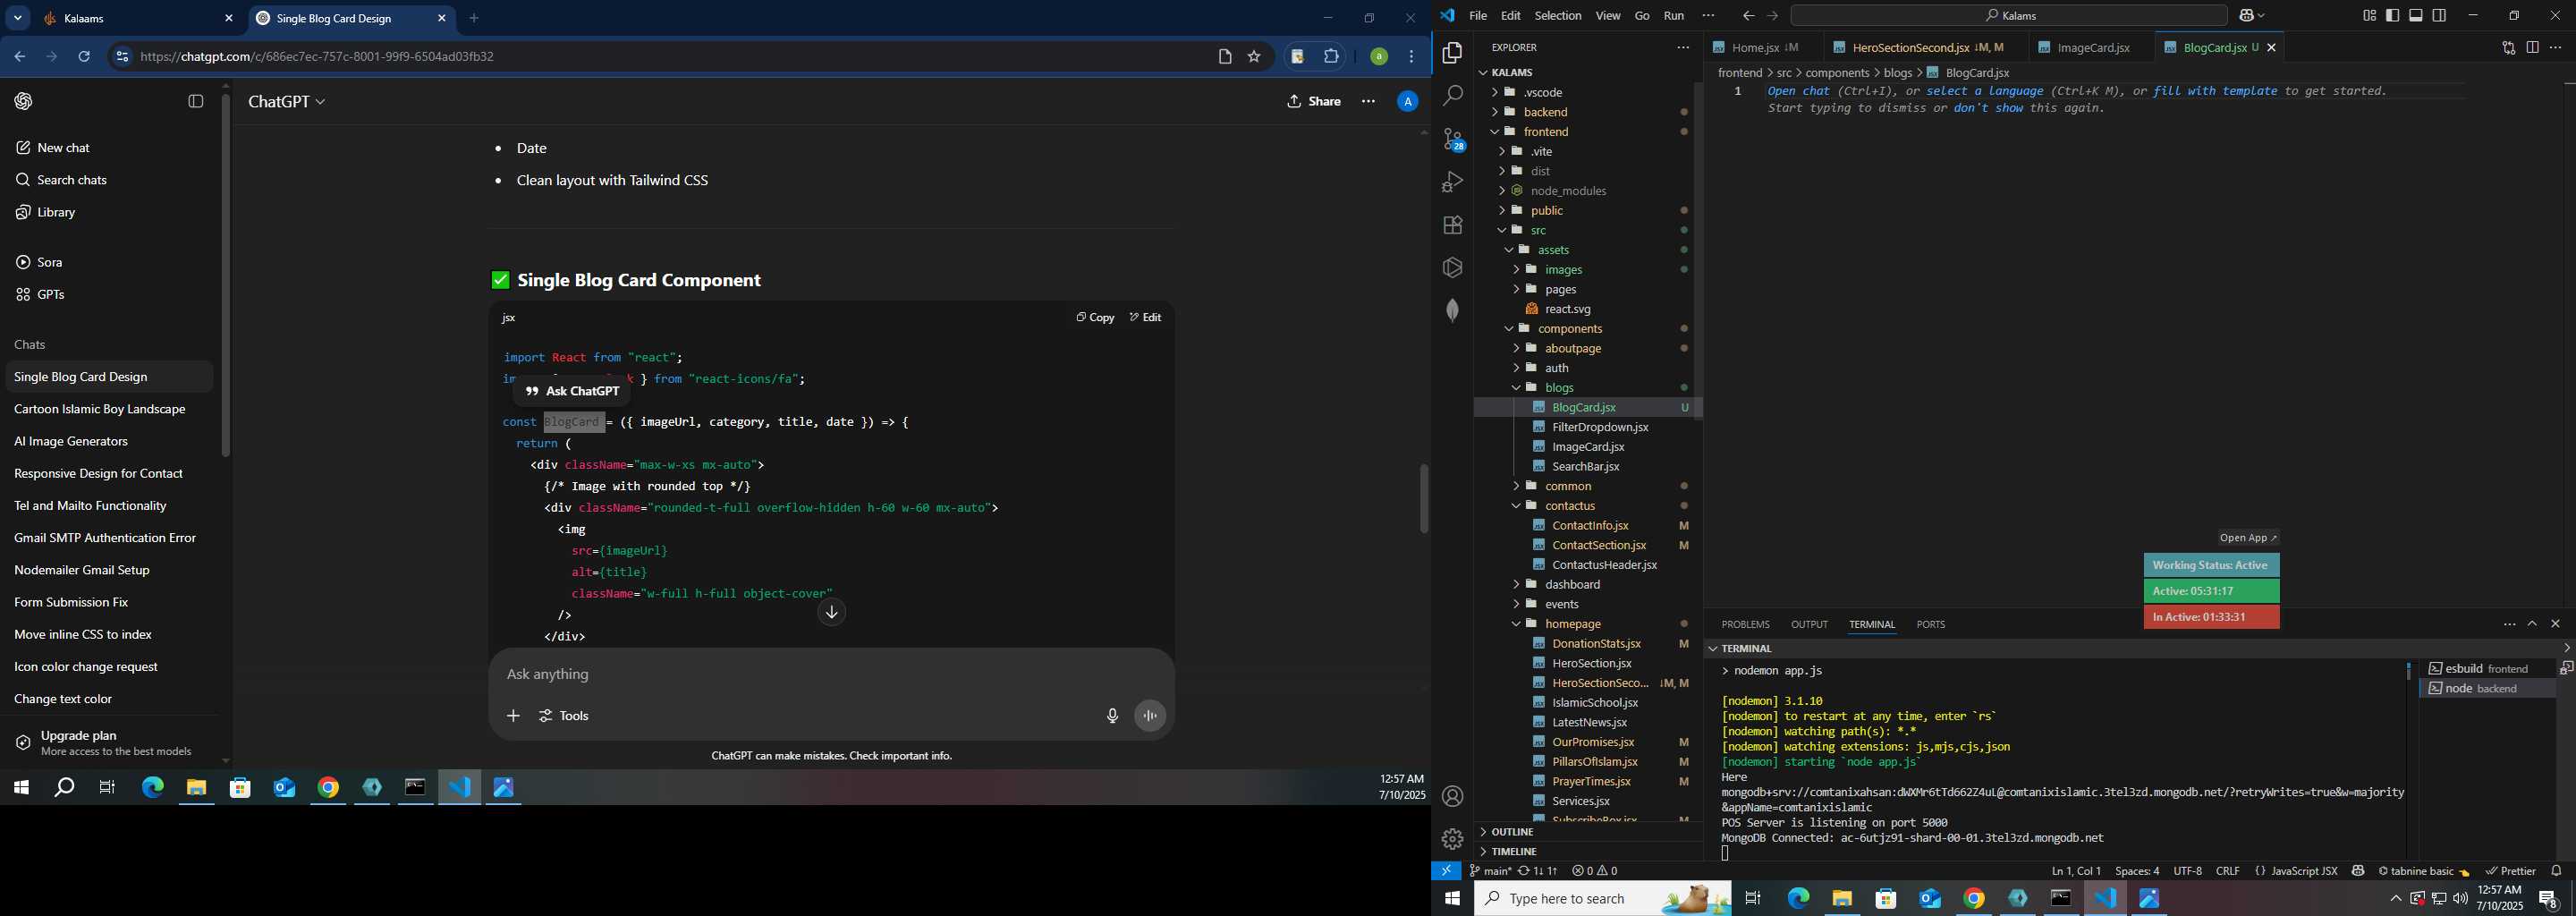
Task: Click Split Editor Right icon
Action: click(x=2532, y=48)
